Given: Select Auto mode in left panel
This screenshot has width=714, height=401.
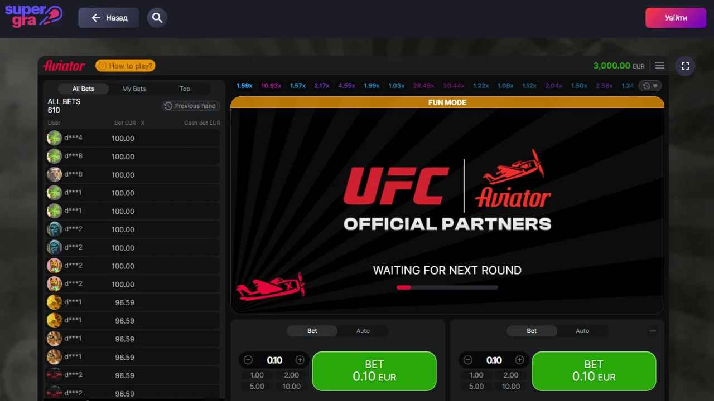Looking at the screenshot, I should point(363,331).
